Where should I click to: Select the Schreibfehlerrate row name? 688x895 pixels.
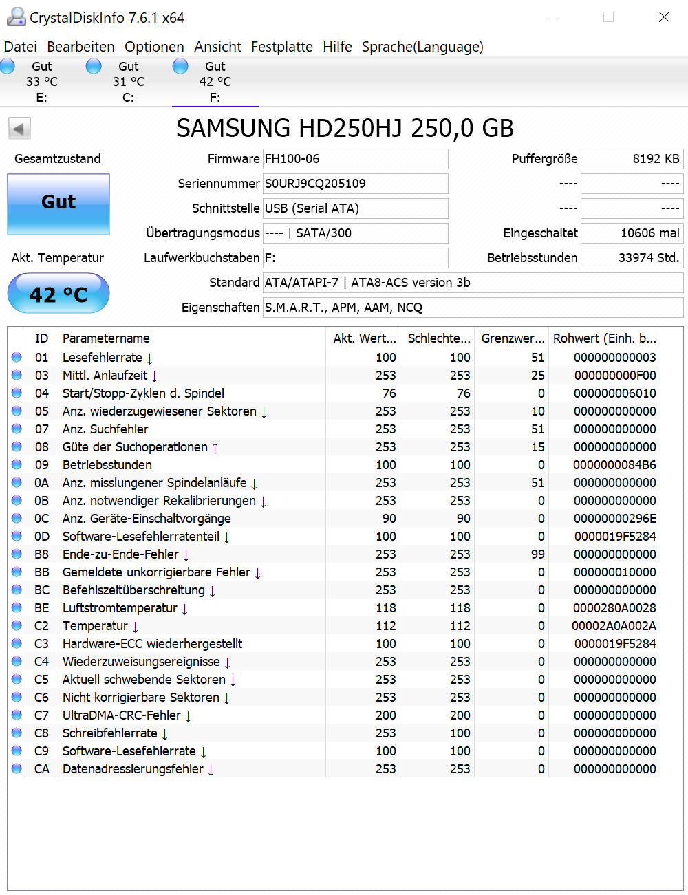click(115, 733)
